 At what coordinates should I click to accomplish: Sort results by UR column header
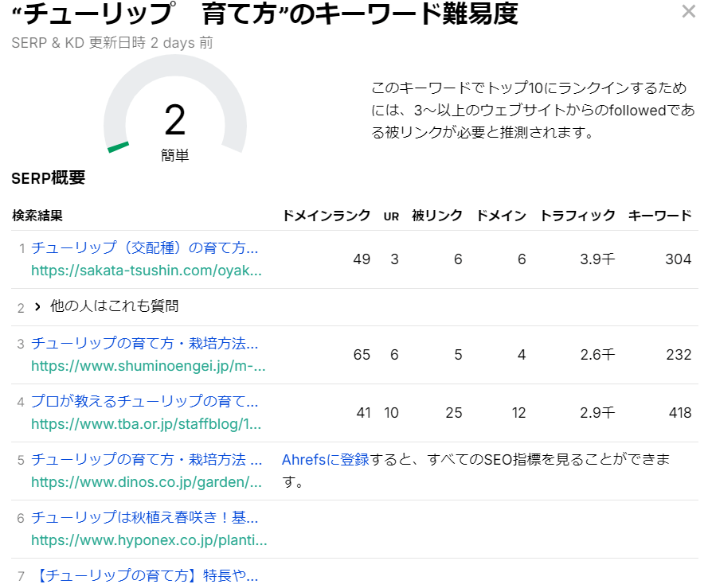(391, 214)
